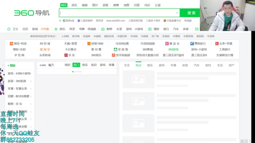The width and height of the screenshot is (255, 143).
Task: Switch to the 视频 search tab
Action: pos(84,5)
